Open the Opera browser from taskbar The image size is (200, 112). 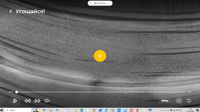coord(131,110)
